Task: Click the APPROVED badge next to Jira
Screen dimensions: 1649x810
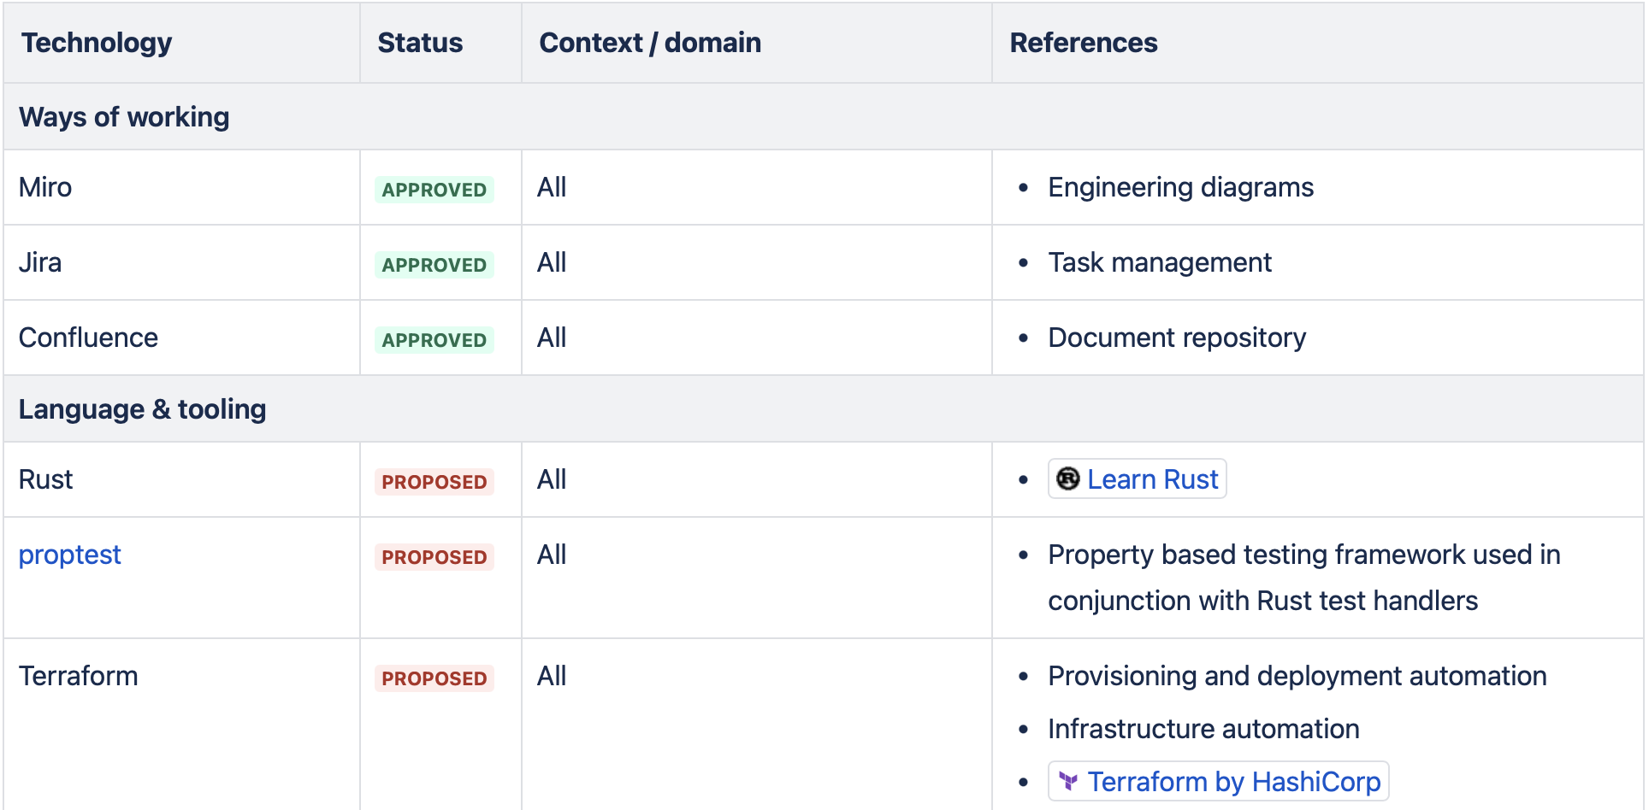Action: (434, 265)
